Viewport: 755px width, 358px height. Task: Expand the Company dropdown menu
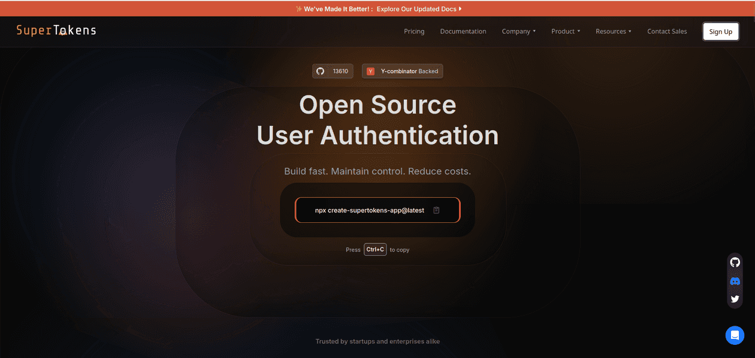coord(518,31)
